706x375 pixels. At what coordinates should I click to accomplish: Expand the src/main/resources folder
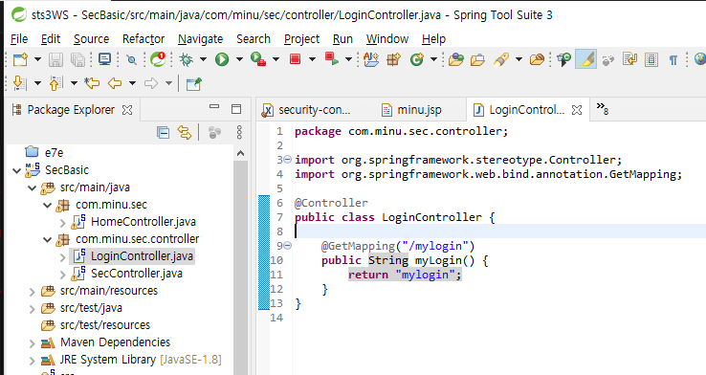[32, 292]
